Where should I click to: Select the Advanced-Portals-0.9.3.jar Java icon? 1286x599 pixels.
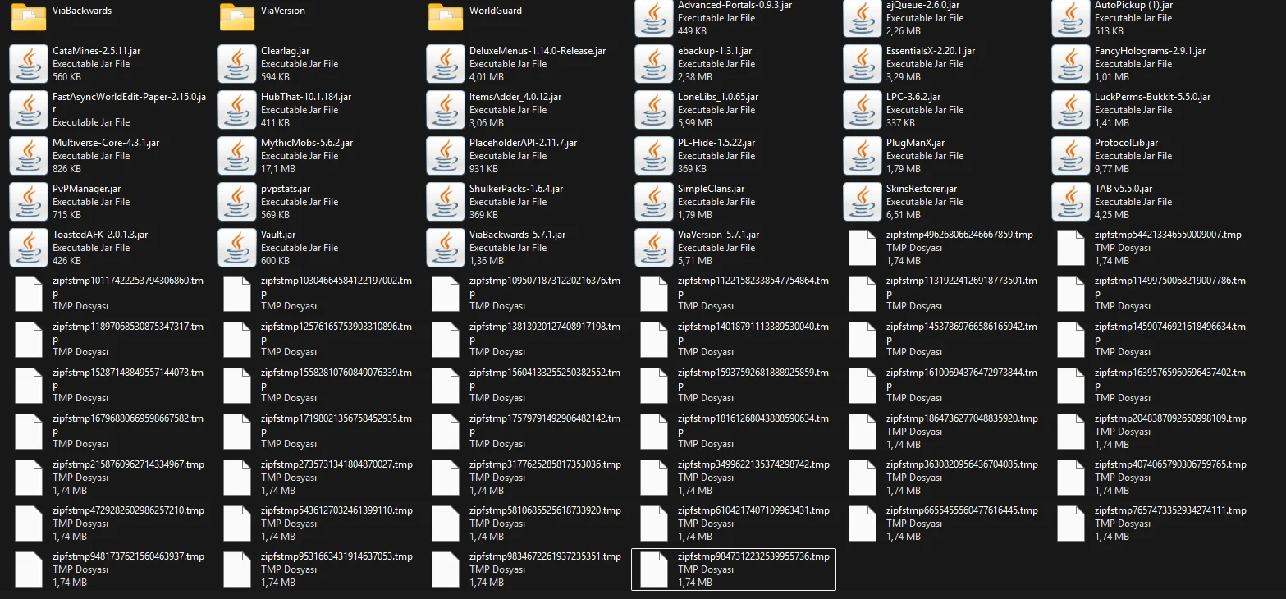654,18
